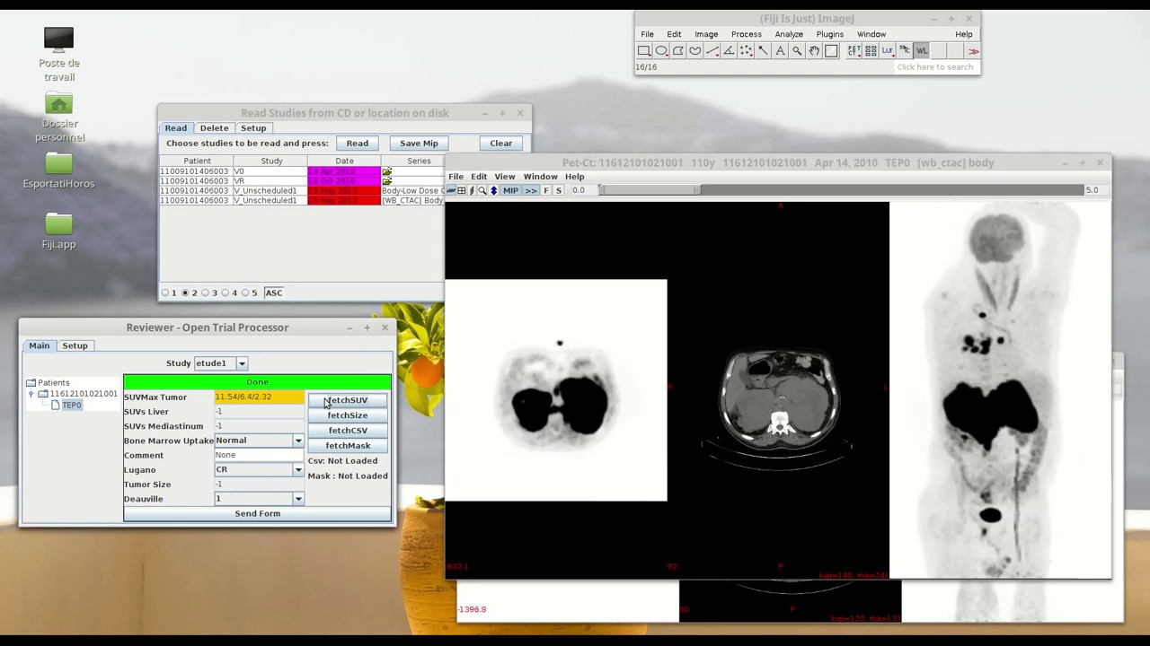Click the LUT menu icon in ImageJ toolbar

[x=888, y=50]
